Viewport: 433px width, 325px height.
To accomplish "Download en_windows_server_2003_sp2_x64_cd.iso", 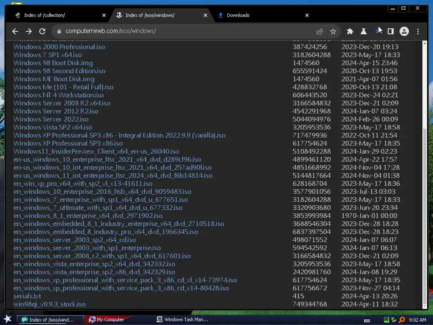I will coord(74,240).
